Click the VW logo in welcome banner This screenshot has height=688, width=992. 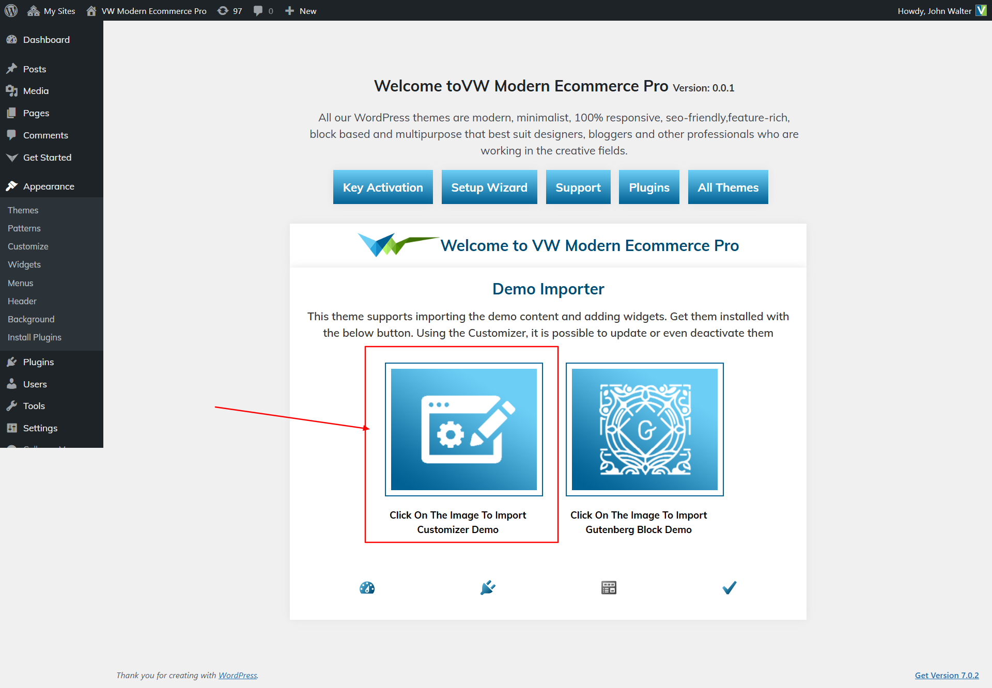coord(398,245)
